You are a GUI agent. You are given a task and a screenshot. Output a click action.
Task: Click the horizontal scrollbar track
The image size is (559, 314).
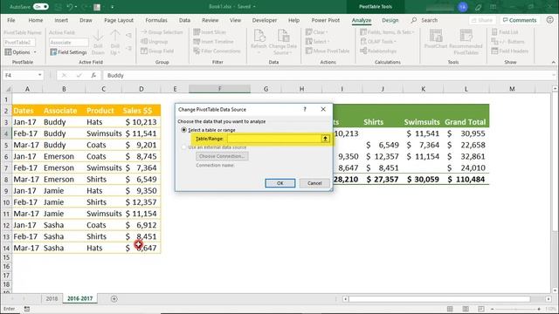pyautogui.click(x=446, y=298)
